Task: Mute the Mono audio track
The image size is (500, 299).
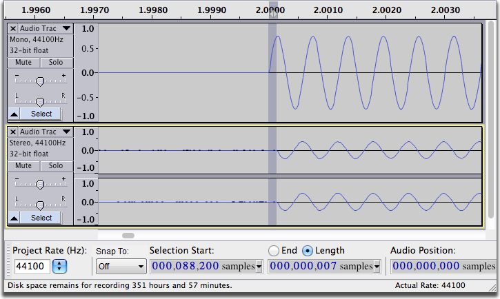Action: coord(23,63)
